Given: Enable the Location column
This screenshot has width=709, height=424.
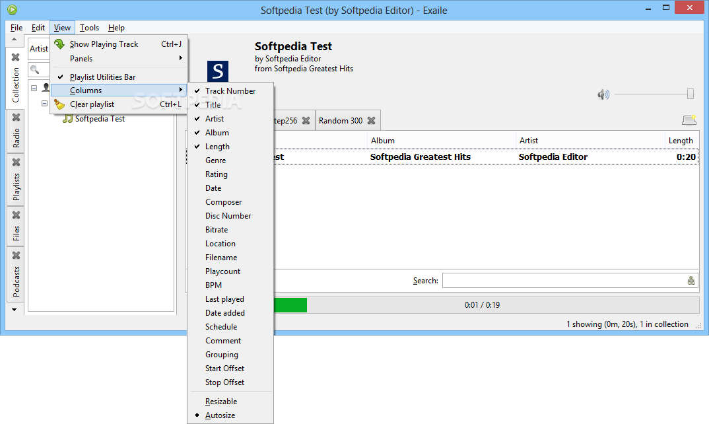Looking at the screenshot, I should (230, 244).
